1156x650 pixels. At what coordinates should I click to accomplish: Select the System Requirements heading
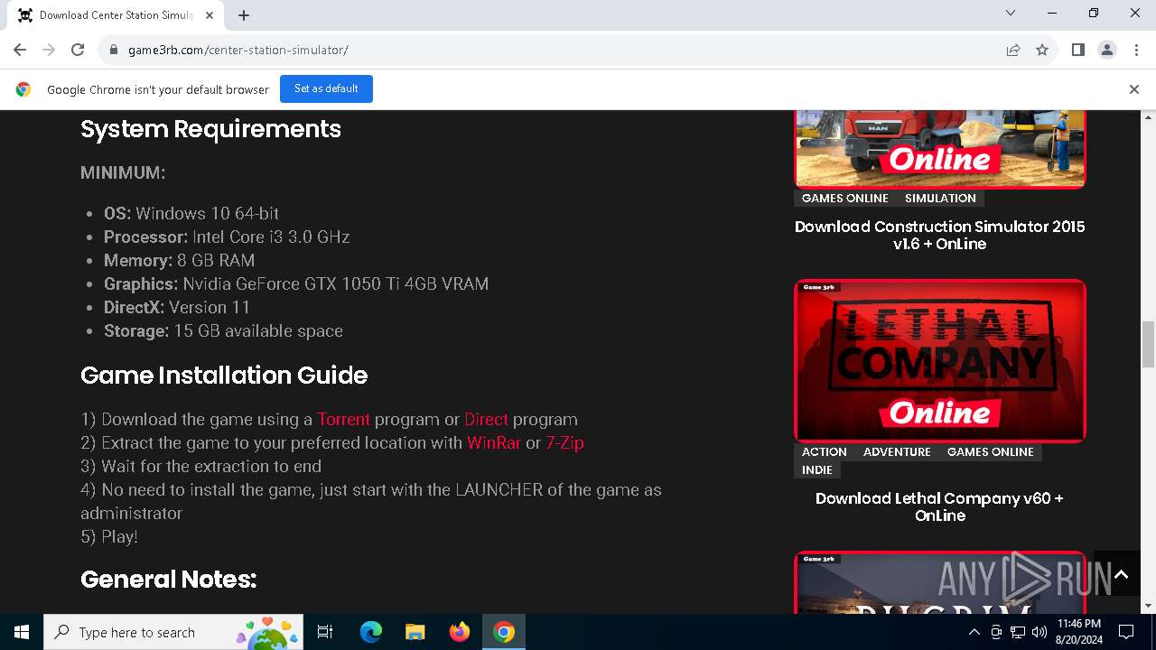point(210,129)
